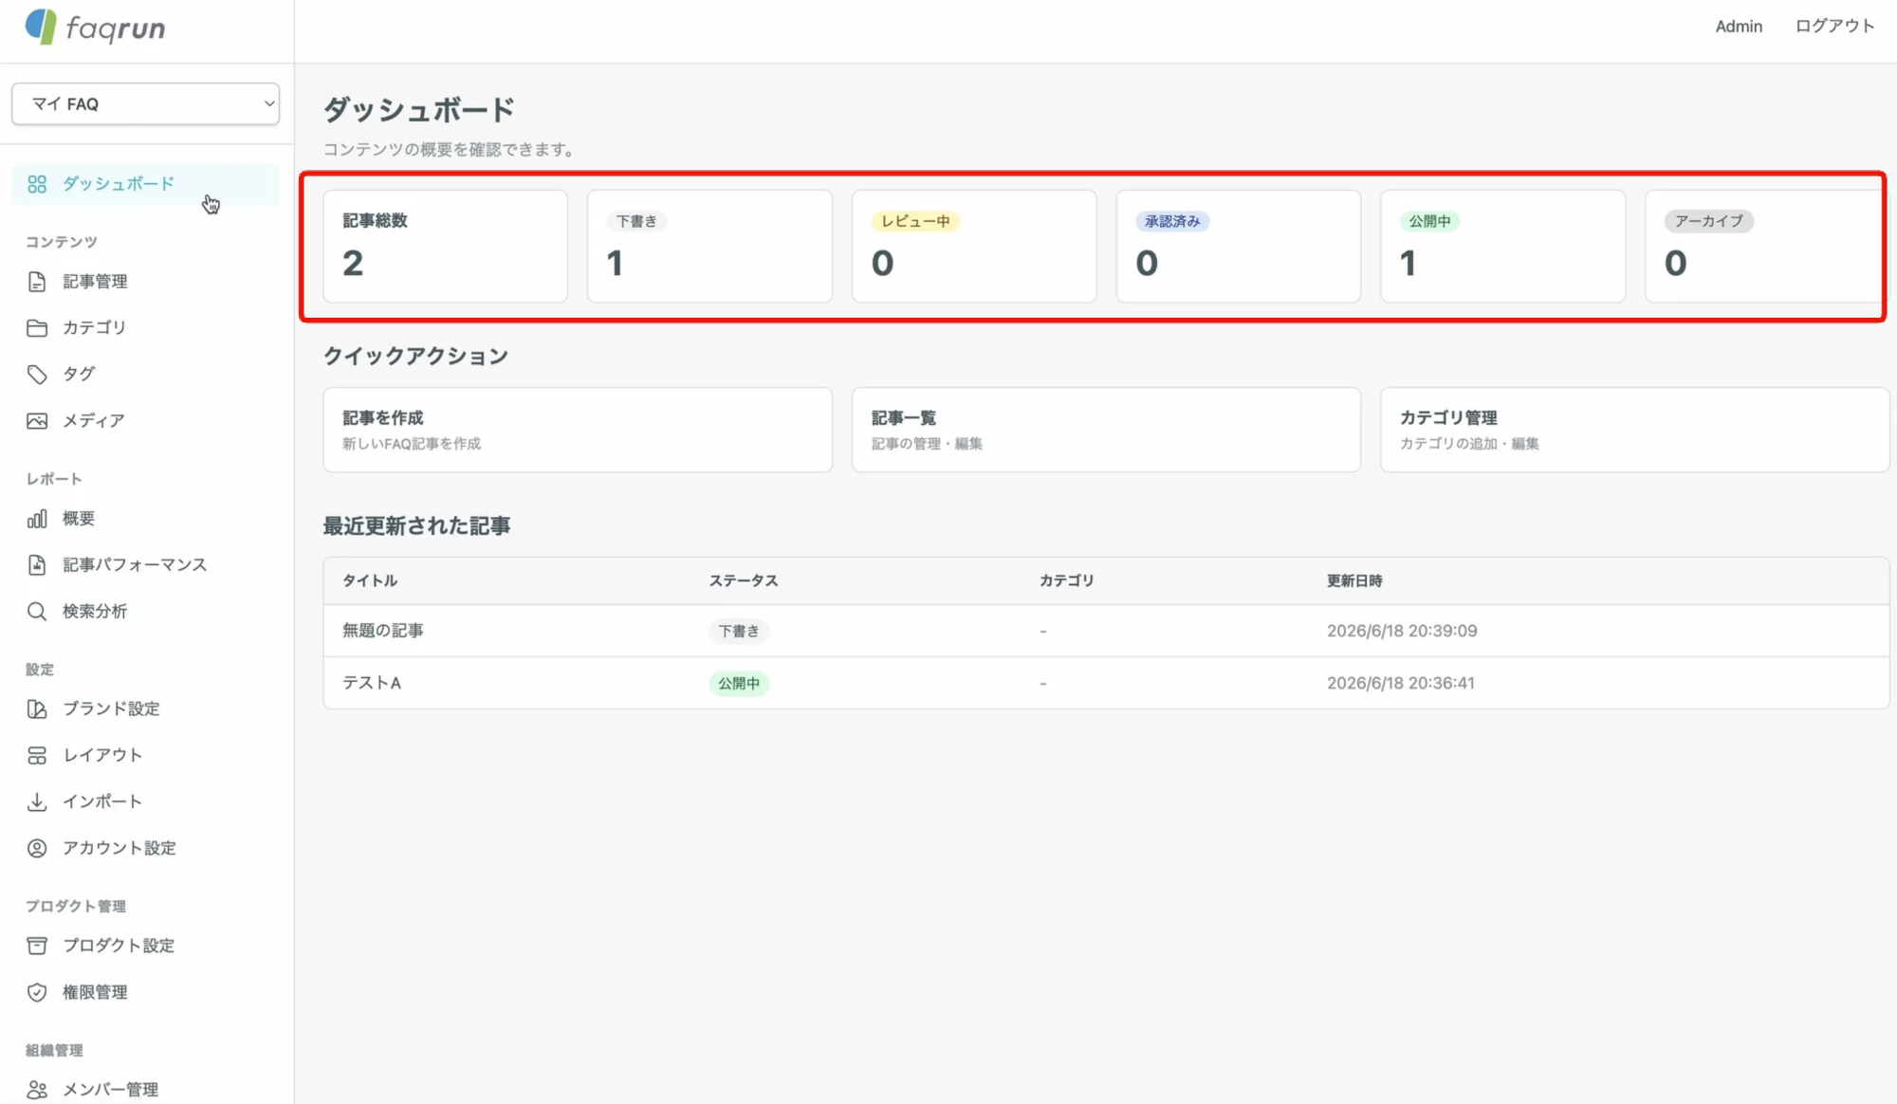Image resolution: width=1897 pixels, height=1104 pixels.
Task: Click the カテゴリ column header in table
Action: (x=1066, y=580)
